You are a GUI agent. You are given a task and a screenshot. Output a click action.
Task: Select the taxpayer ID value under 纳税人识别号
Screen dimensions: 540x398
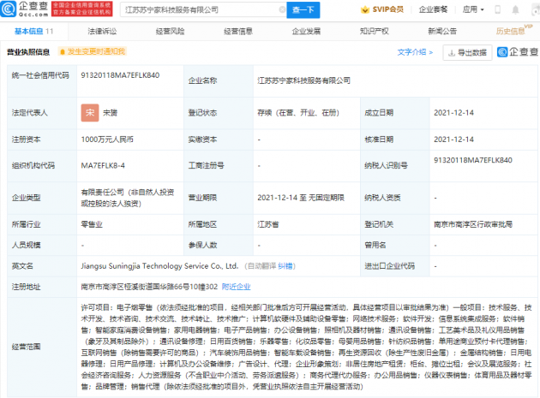tap(473, 160)
